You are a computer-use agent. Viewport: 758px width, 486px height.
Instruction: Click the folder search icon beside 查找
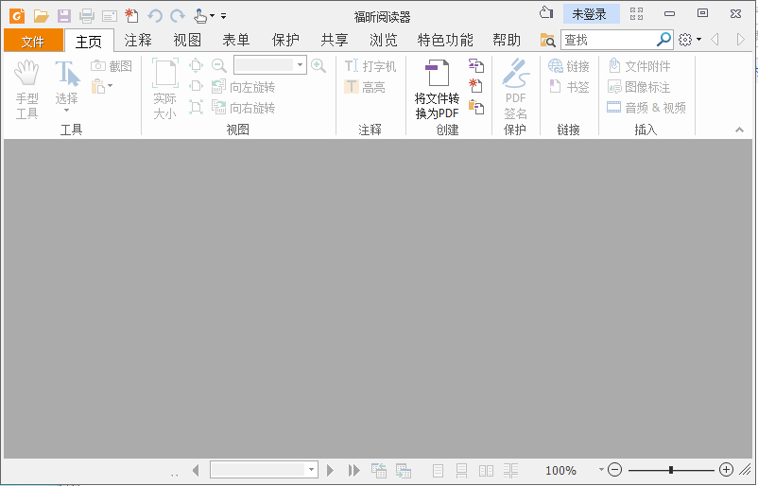coord(548,40)
